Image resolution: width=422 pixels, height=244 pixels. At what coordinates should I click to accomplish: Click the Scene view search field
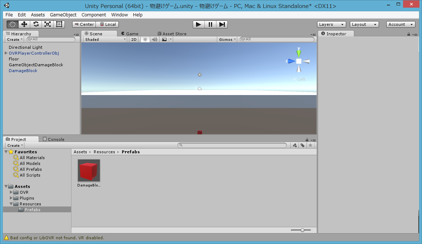click(x=277, y=39)
